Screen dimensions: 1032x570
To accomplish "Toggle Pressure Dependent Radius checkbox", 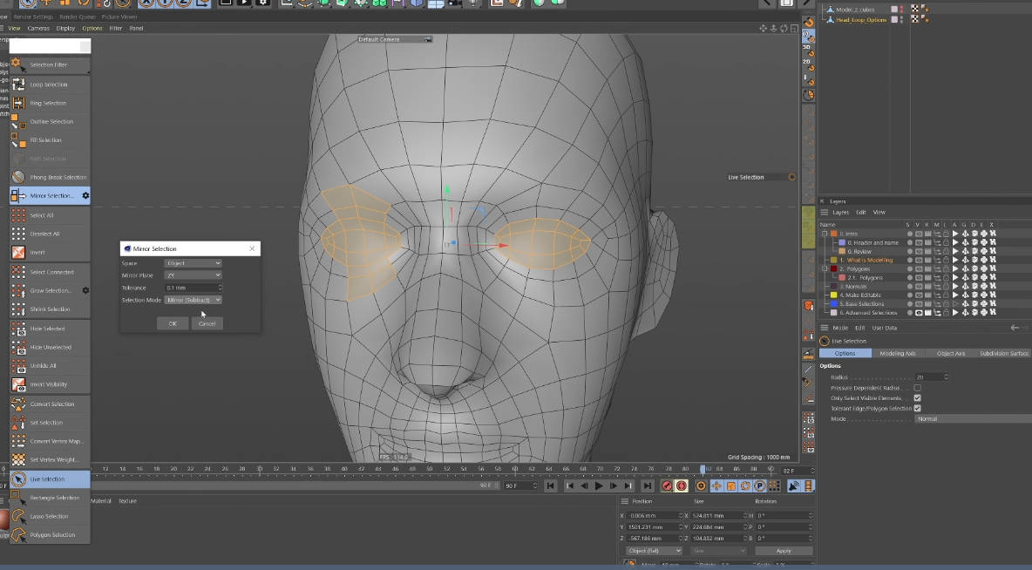I will [918, 388].
